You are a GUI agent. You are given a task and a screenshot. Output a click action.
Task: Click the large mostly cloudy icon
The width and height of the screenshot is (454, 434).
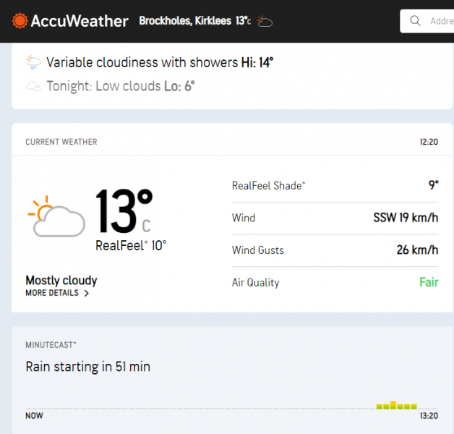56,216
